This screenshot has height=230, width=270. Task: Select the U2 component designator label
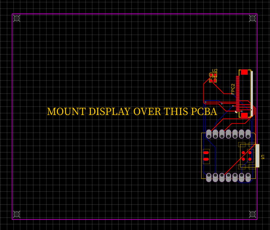tap(215, 71)
